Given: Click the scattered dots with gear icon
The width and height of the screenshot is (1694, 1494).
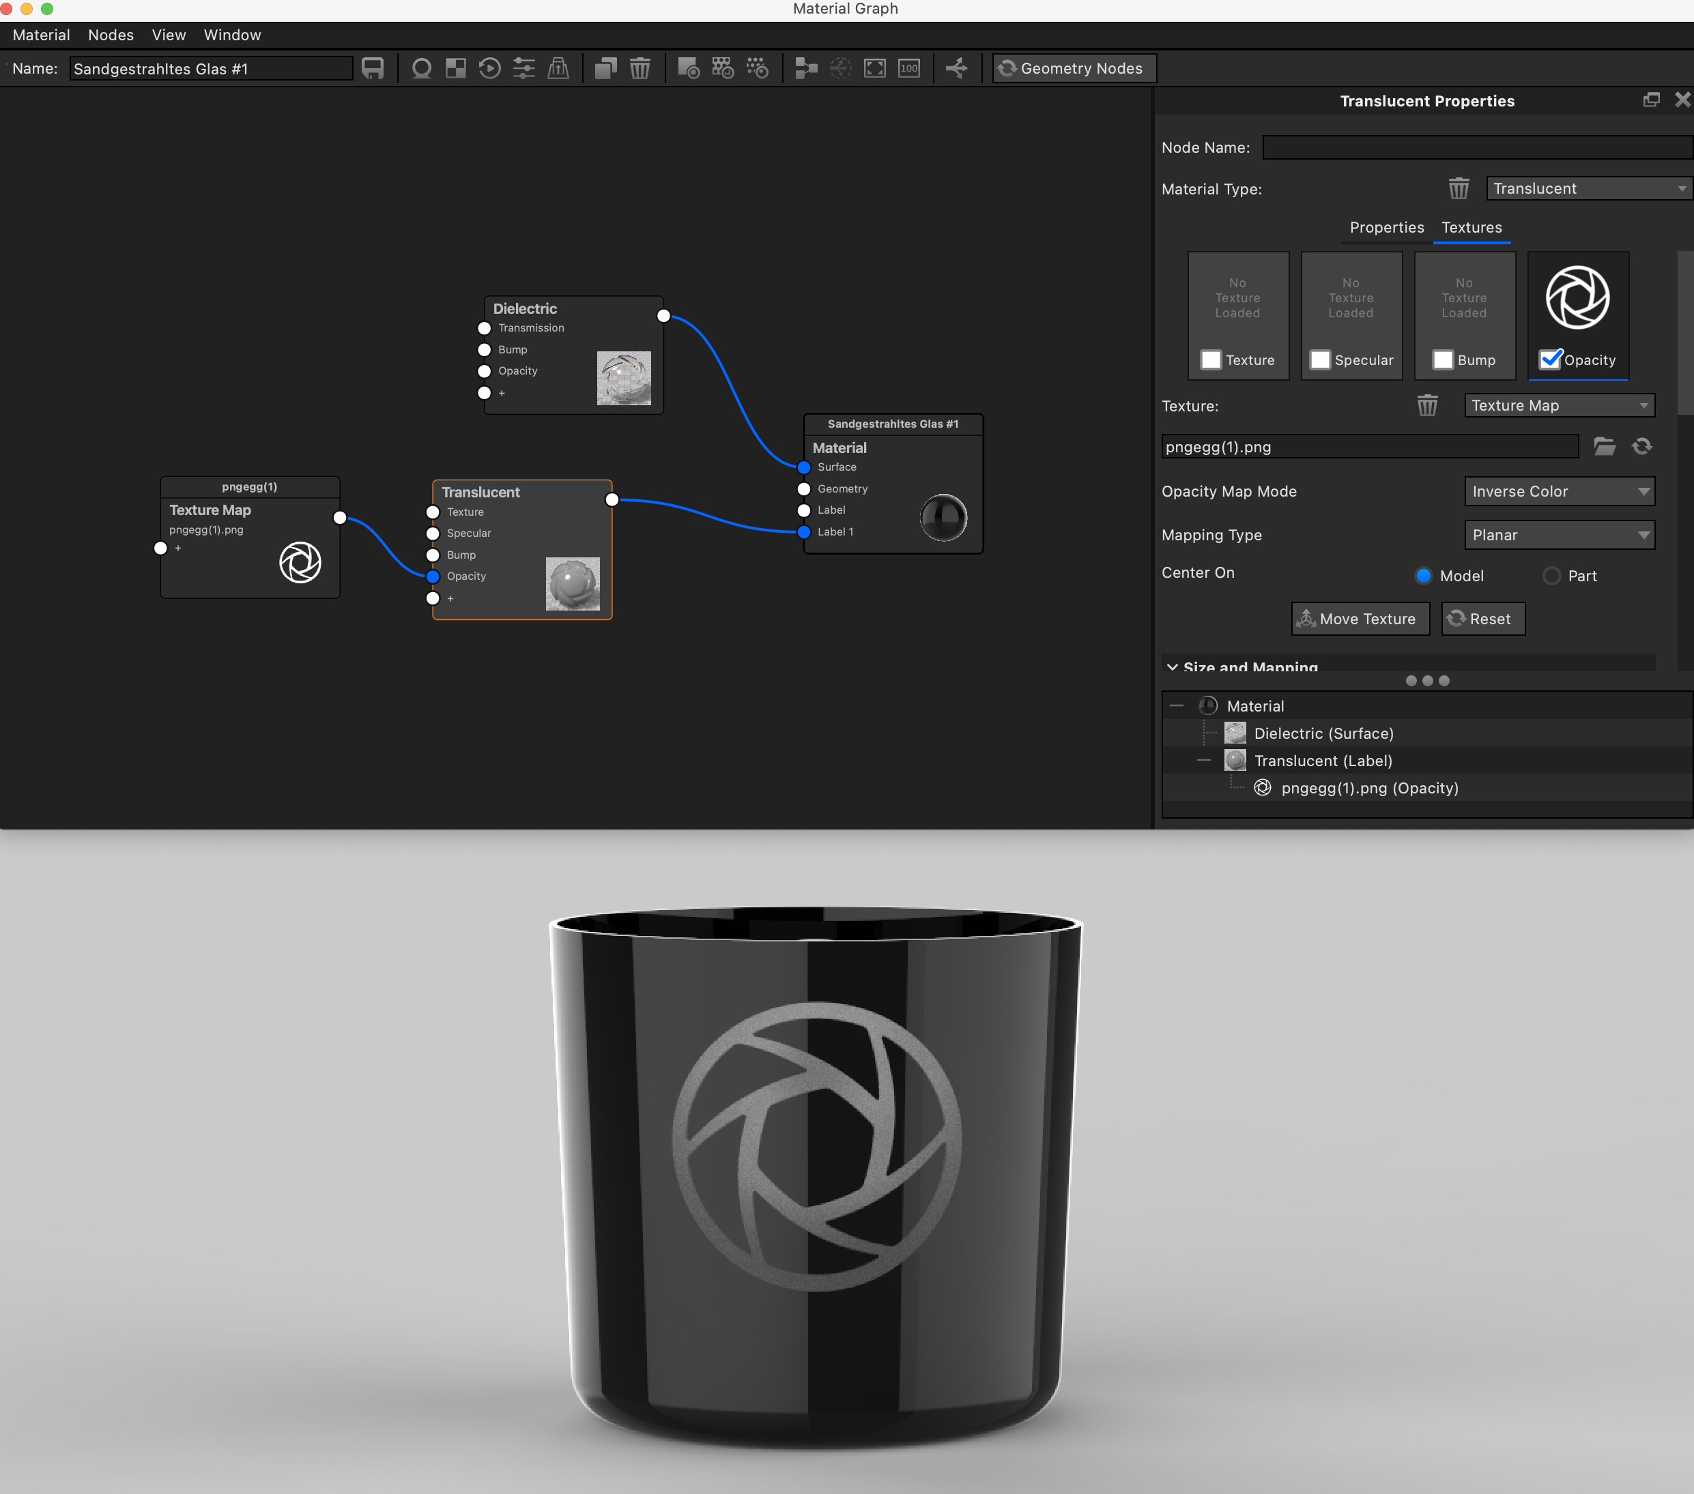Looking at the screenshot, I should point(758,68).
